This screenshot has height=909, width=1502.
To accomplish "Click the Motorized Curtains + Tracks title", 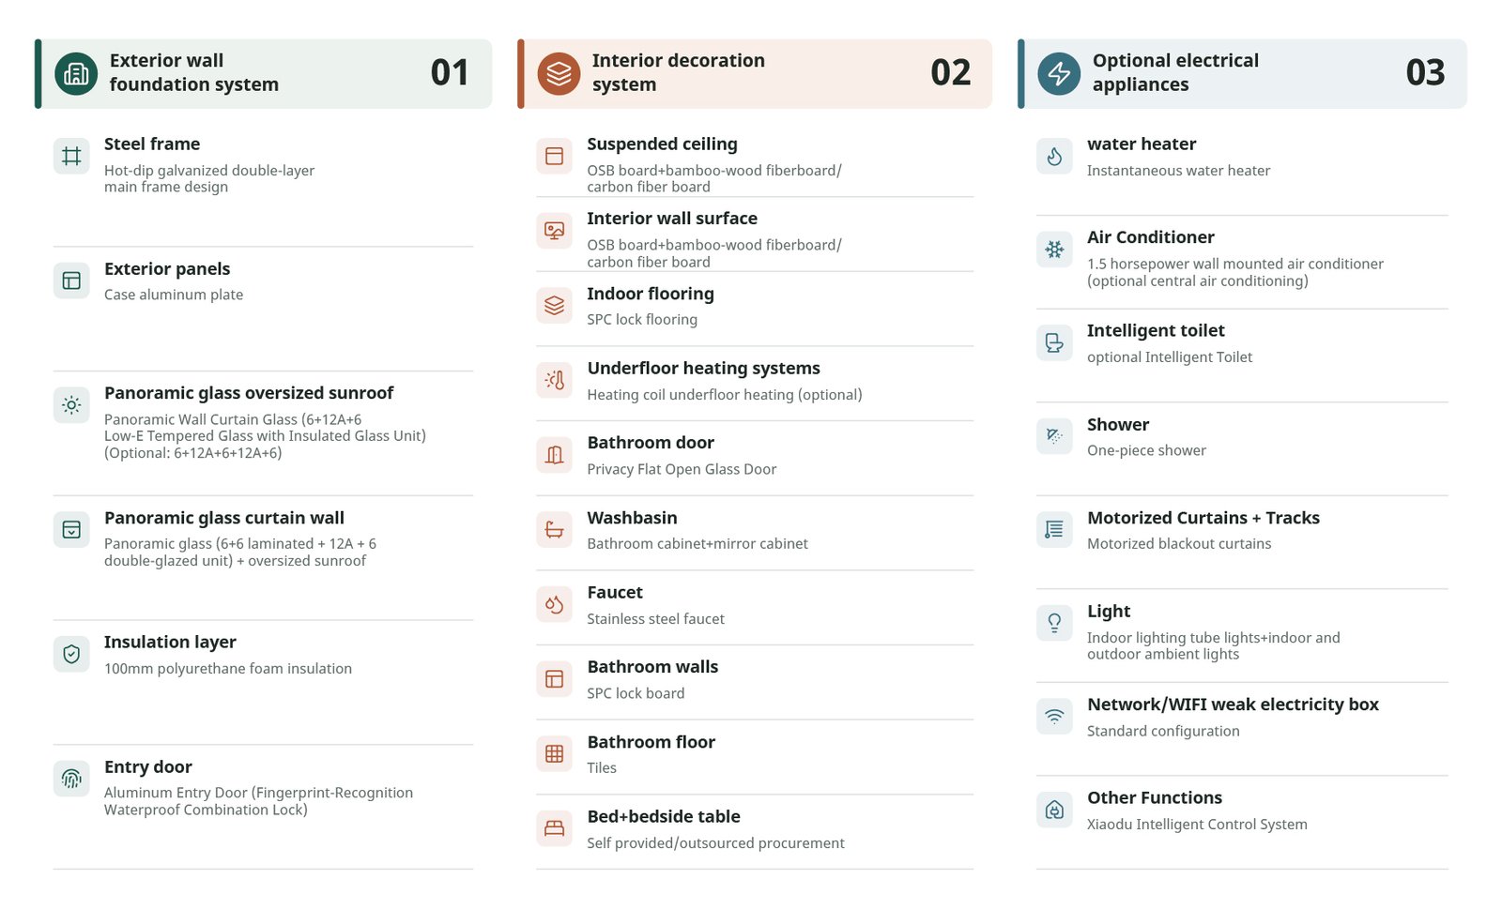I will click(1203, 518).
